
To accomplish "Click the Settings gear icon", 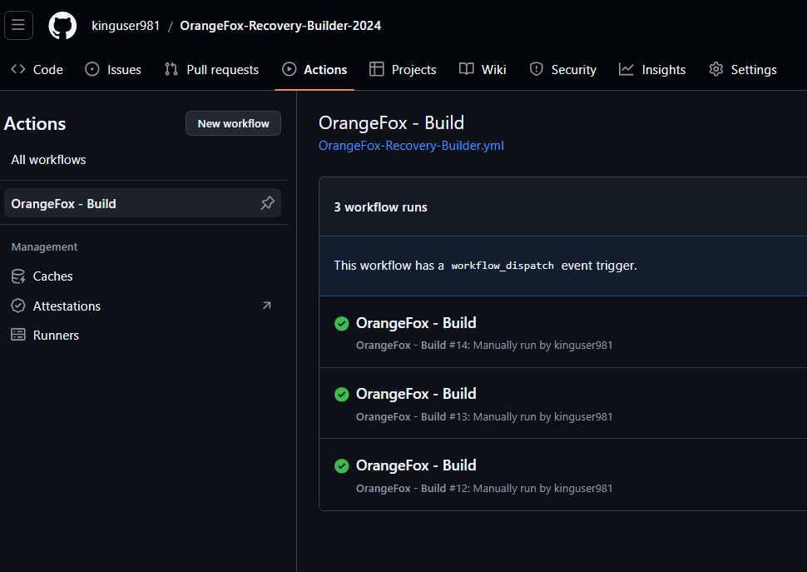I will [x=716, y=69].
